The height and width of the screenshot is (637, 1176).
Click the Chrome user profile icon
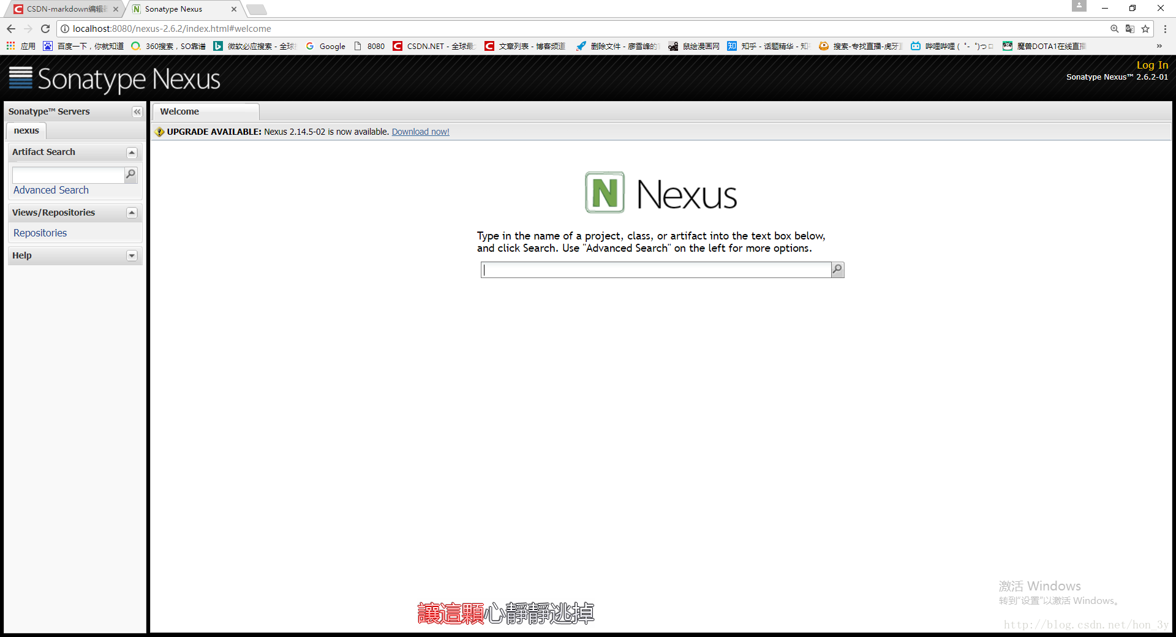1079,6
